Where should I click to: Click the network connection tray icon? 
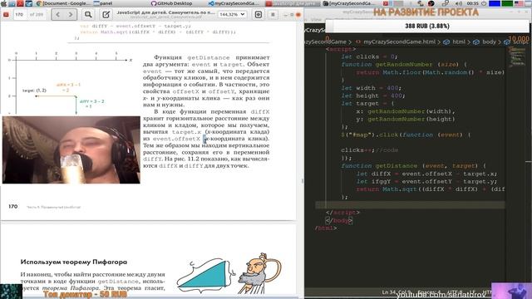click(x=446, y=3)
